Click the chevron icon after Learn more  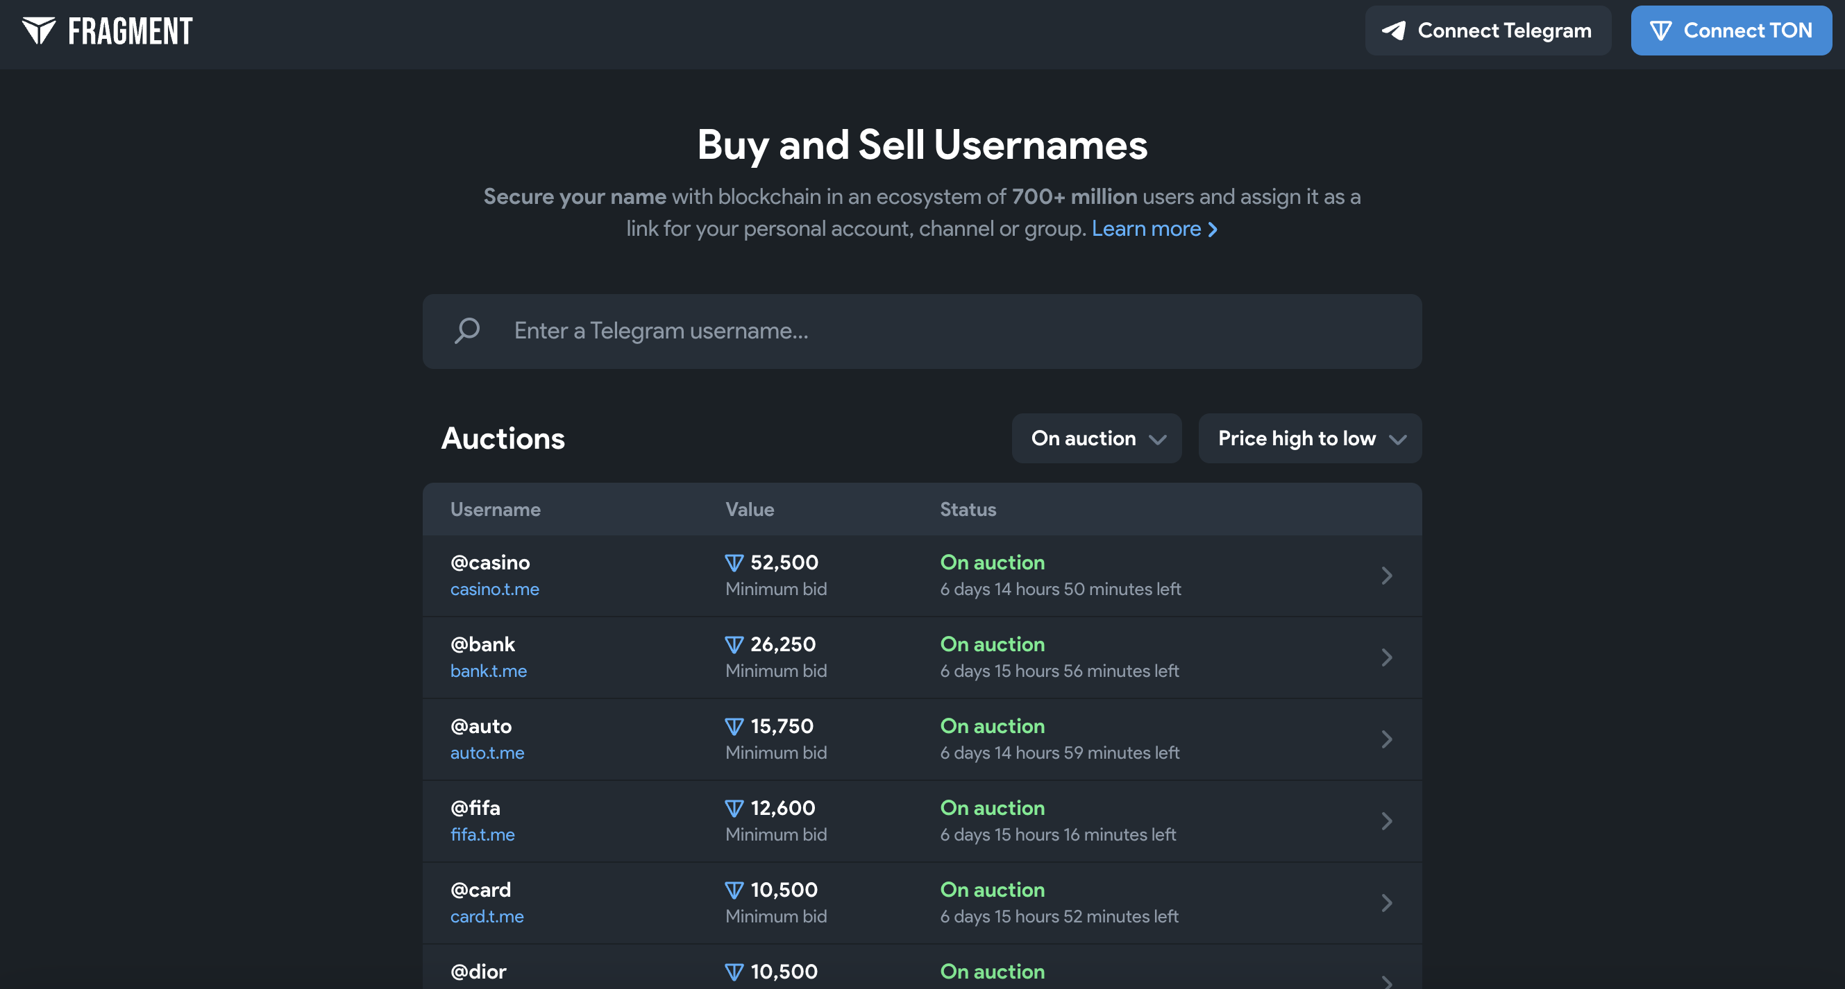1213,229
